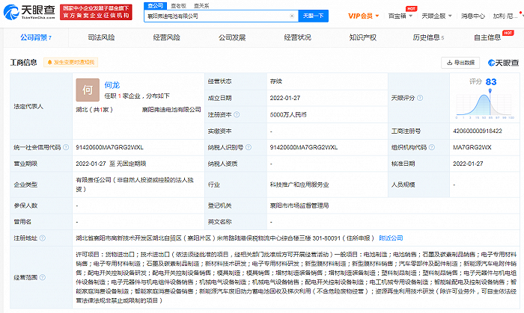524x313 pixels.
Task: Open the 附近公司 nearby companies link
Action: click(391, 238)
